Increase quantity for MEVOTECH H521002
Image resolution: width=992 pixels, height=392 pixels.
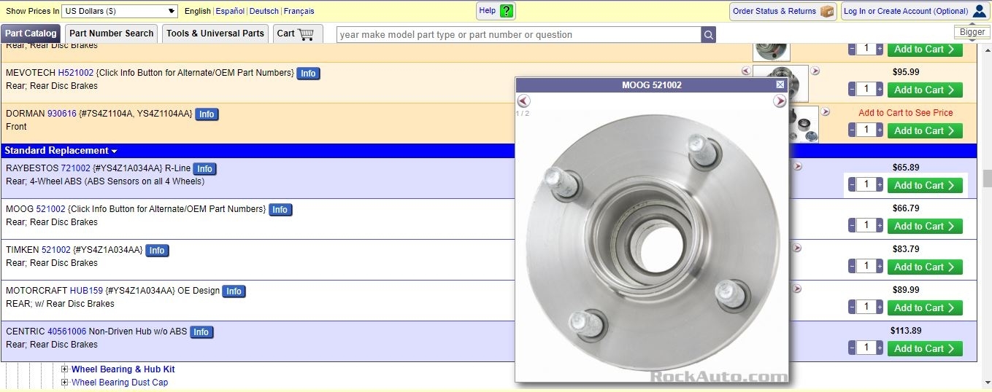[880, 90]
